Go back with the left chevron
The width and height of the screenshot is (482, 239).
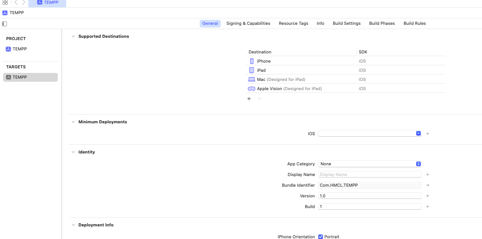coord(16,2)
